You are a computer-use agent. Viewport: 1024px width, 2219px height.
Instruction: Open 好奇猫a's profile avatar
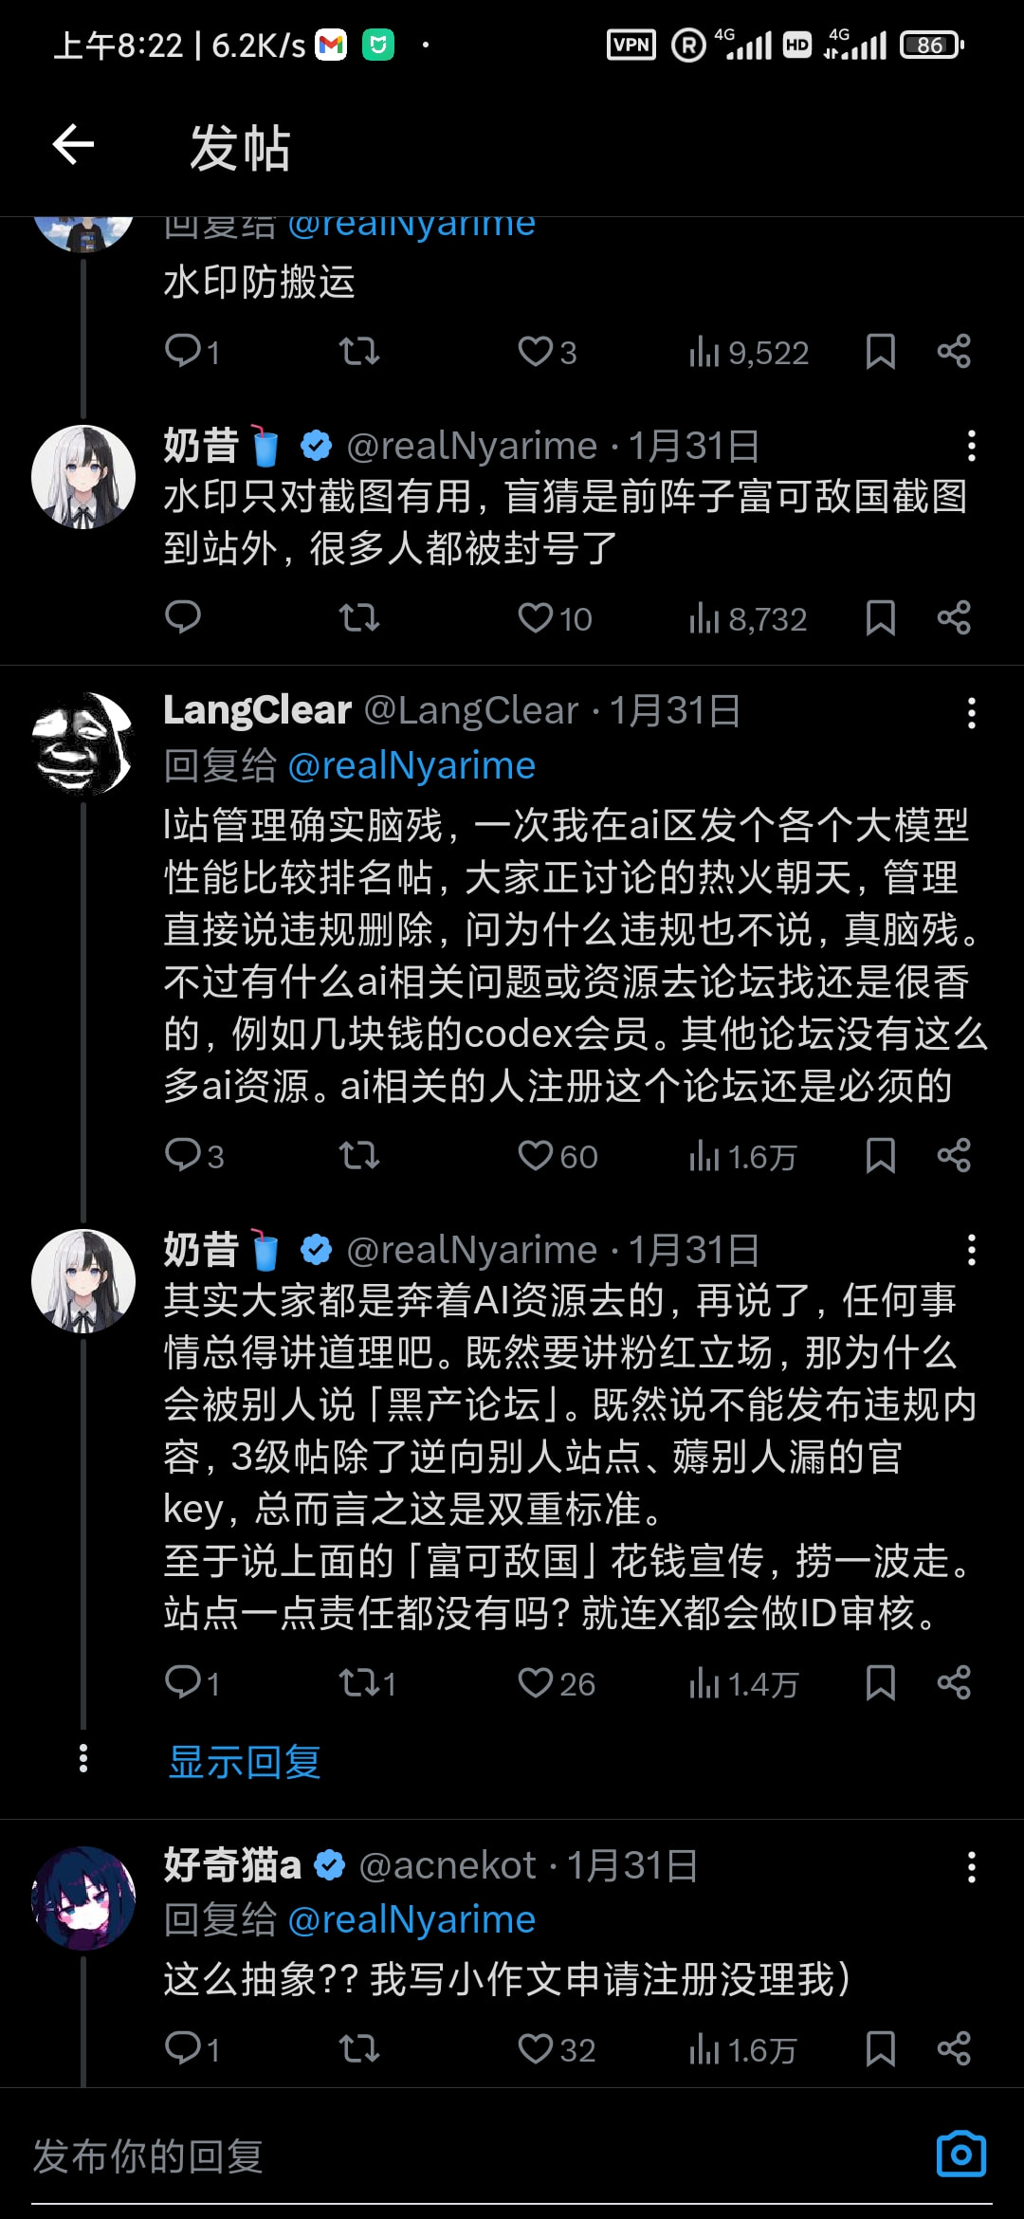[83, 1898]
